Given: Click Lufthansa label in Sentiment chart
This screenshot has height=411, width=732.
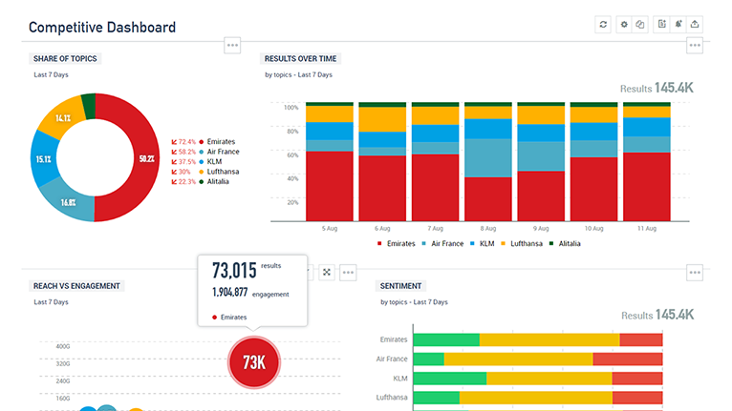Looking at the screenshot, I should [392, 398].
